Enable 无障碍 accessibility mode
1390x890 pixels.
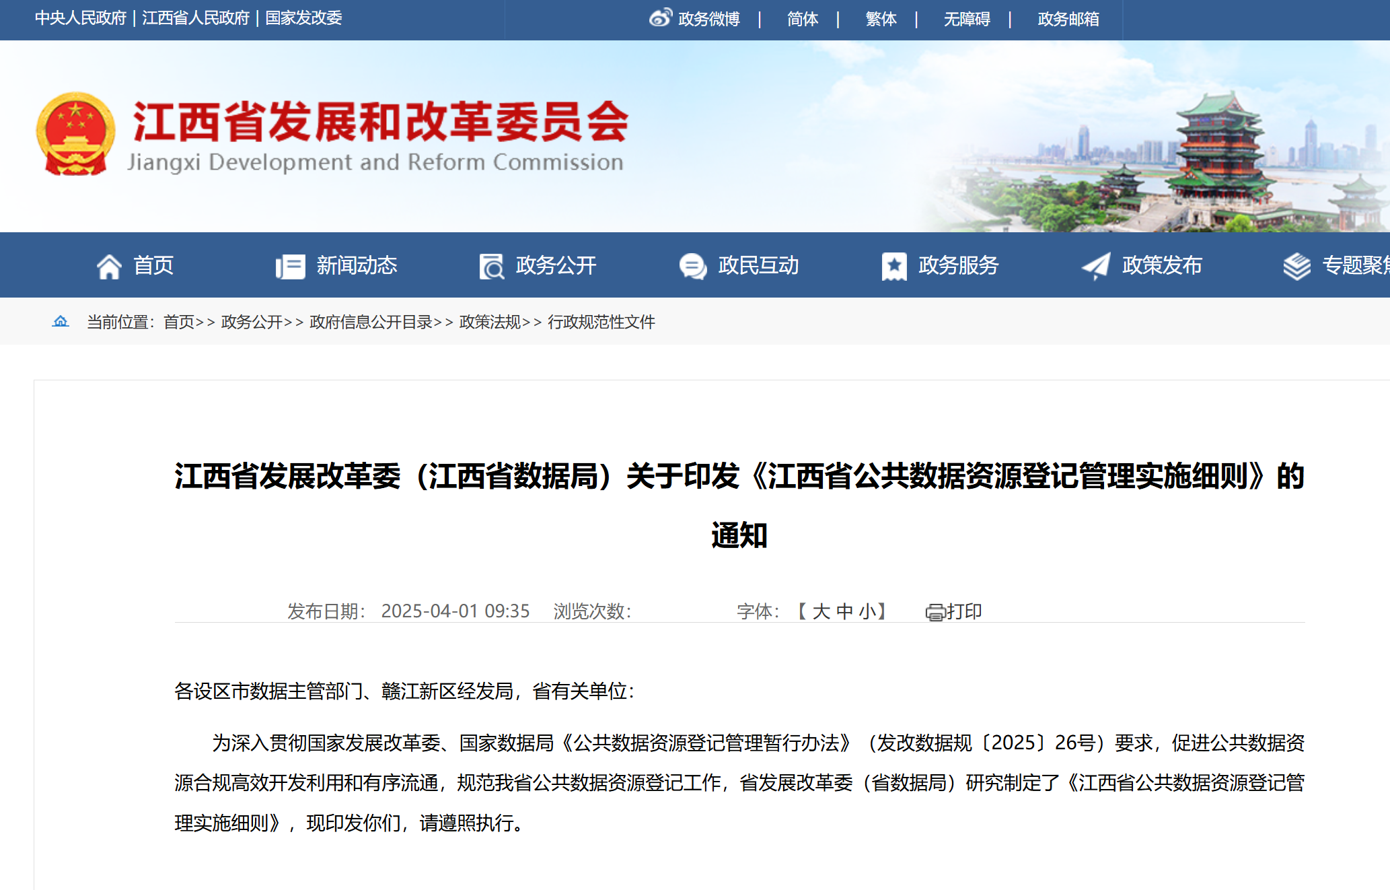coord(966,19)
